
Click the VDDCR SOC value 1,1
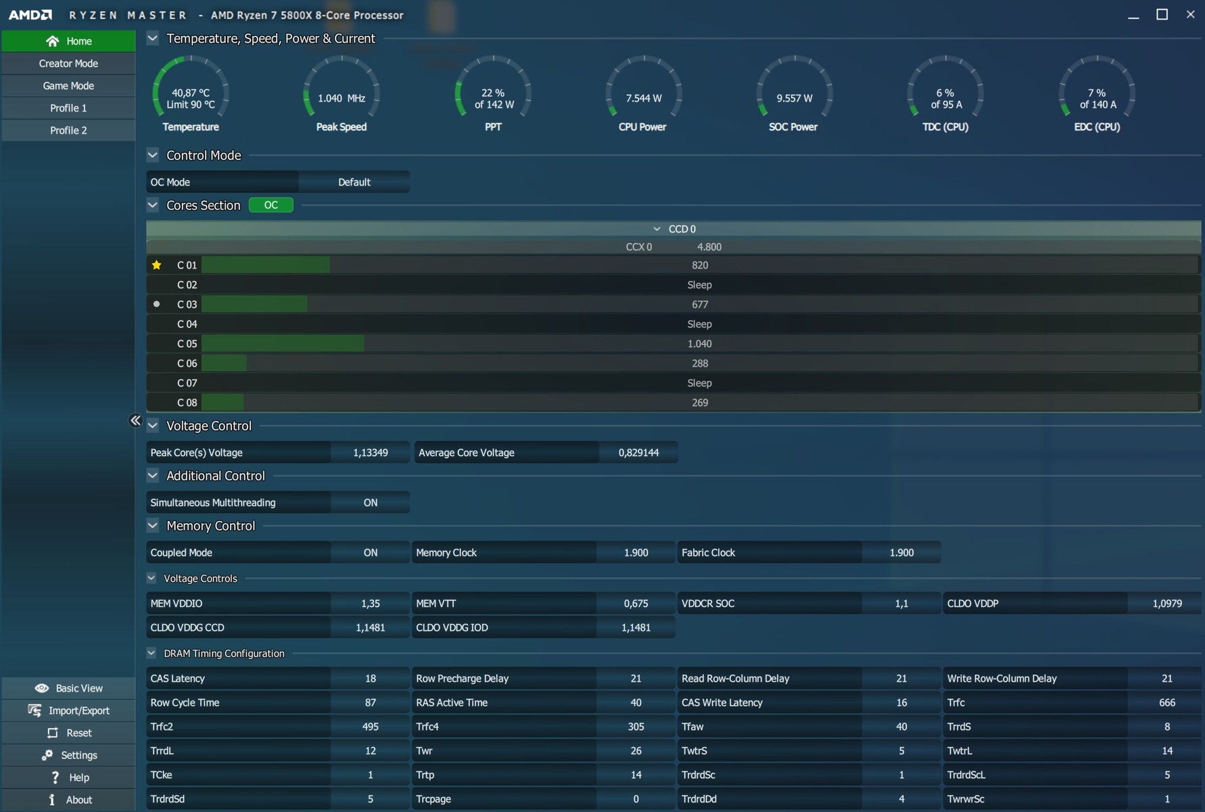click(x=901, y=604)
